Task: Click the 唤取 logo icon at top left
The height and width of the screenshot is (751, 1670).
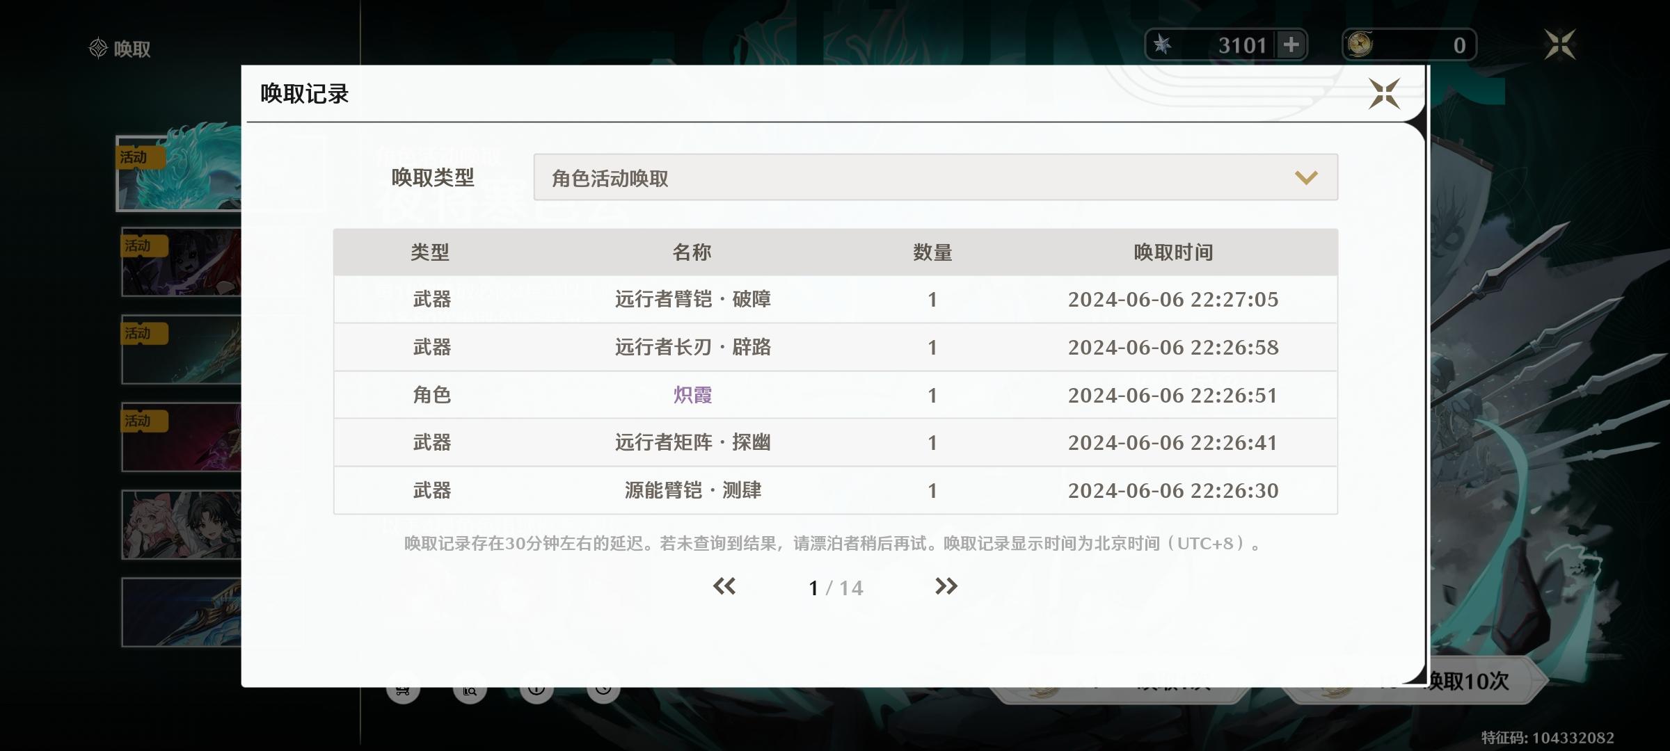Action: 98,48
